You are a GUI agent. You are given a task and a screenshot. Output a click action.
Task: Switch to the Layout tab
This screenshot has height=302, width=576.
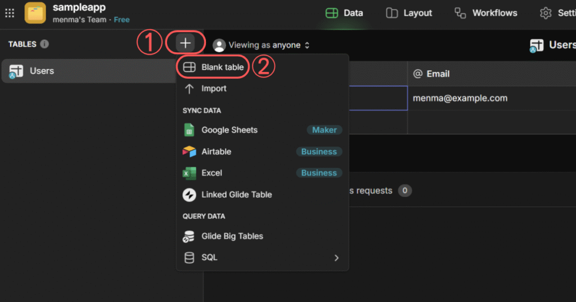[409, 13]
